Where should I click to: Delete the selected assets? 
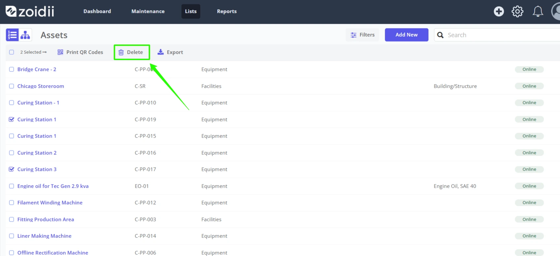[131, 52]
